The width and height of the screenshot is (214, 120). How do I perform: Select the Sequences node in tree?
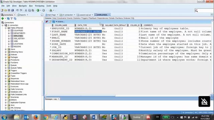(15, 79)
